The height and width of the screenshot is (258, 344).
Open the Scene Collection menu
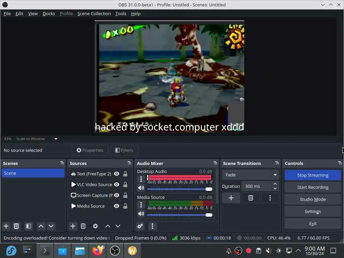[x=94, y=13]
